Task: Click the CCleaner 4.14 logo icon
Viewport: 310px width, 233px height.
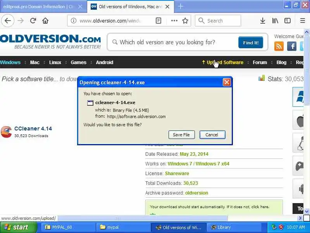Action: [6, 132]
